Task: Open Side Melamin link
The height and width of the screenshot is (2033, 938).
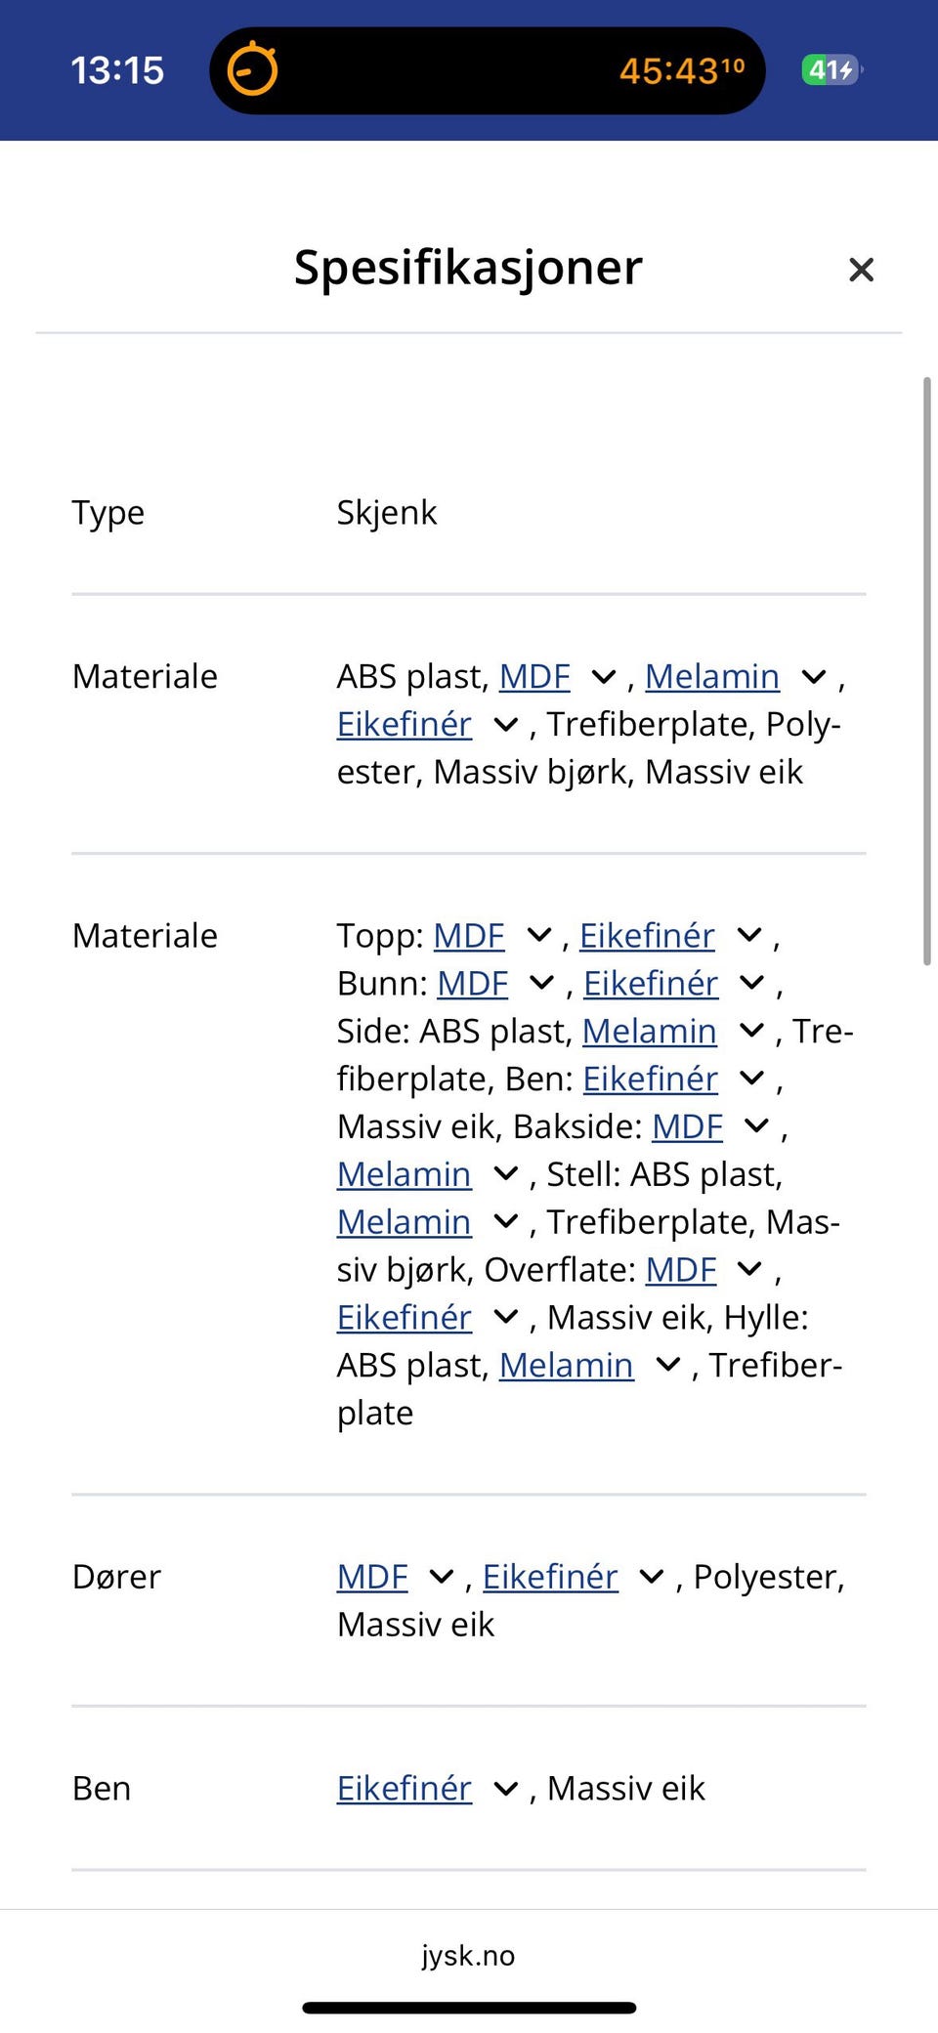Action: pos(650,1031)
